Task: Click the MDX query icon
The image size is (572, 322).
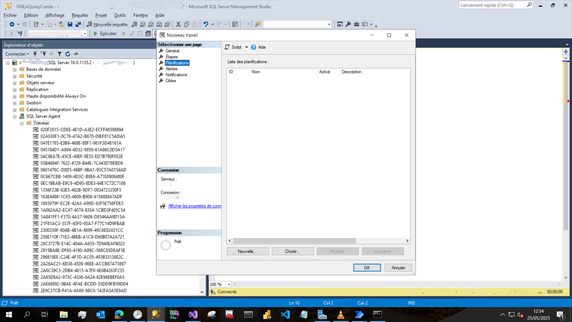Action: (x=143, y=24)
